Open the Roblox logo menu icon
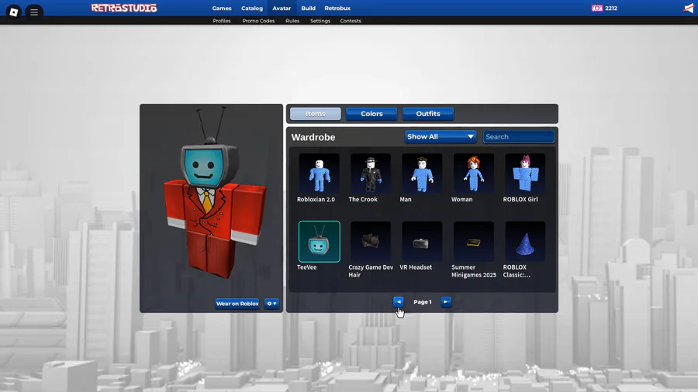Screen dimensions: 698x392 click(13, 12)
